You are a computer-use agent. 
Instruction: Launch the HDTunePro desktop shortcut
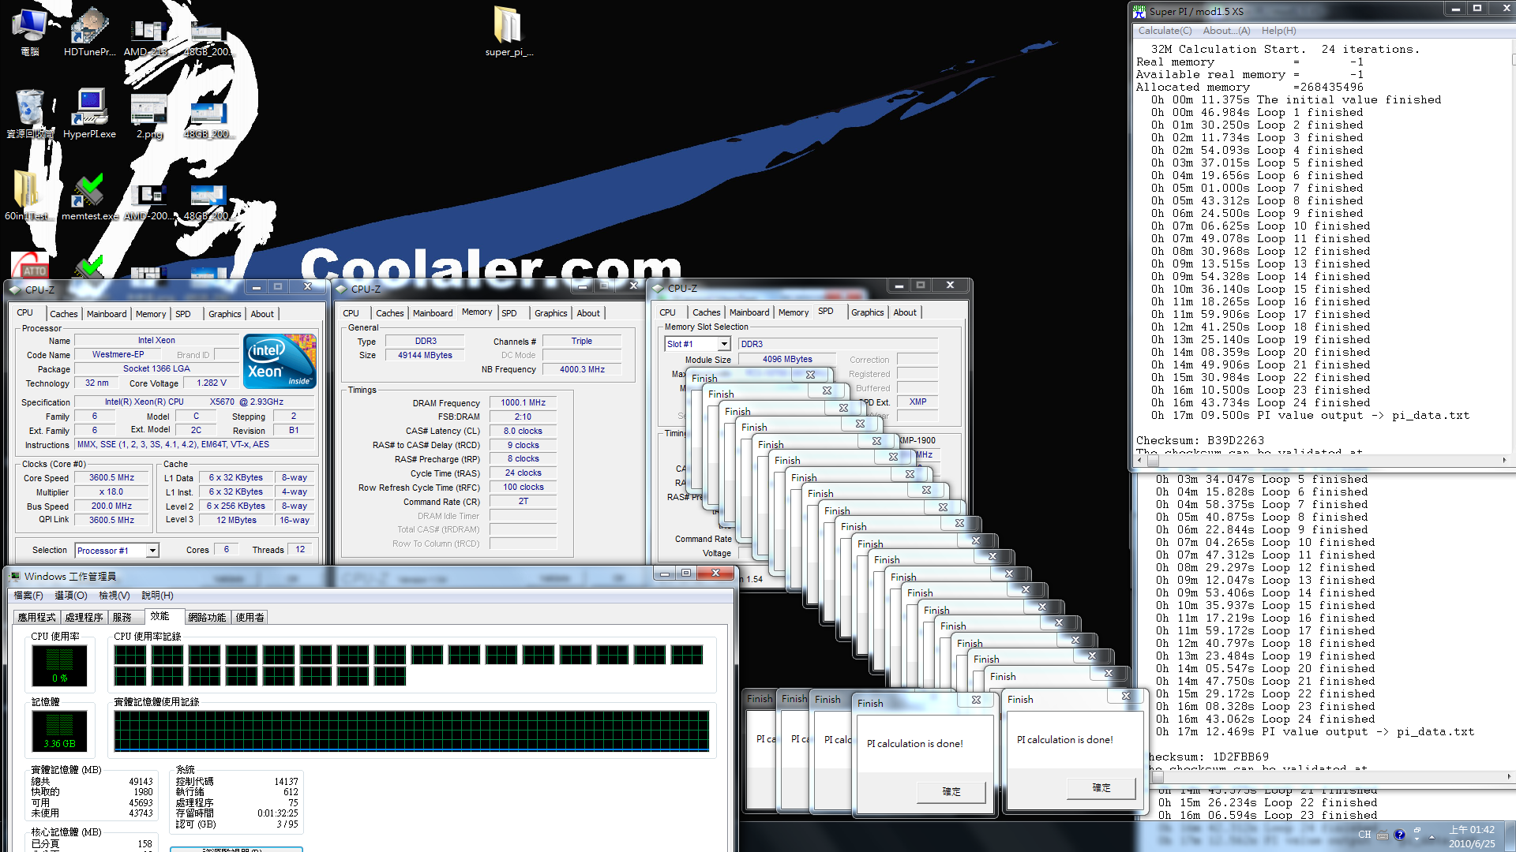89,32
